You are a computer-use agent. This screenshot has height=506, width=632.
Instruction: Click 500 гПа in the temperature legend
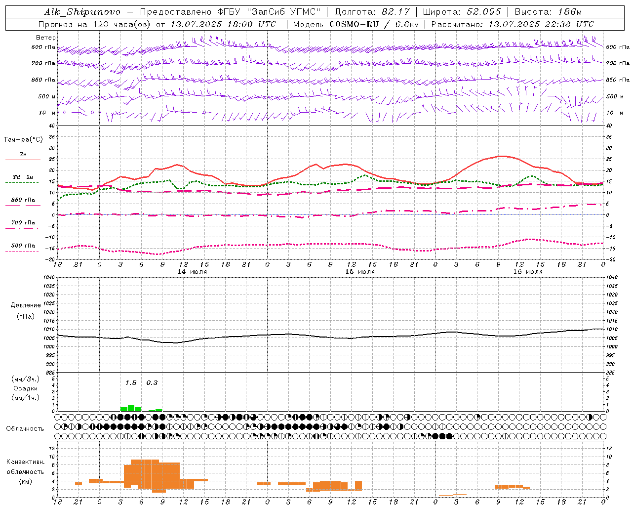pos(23,246)
